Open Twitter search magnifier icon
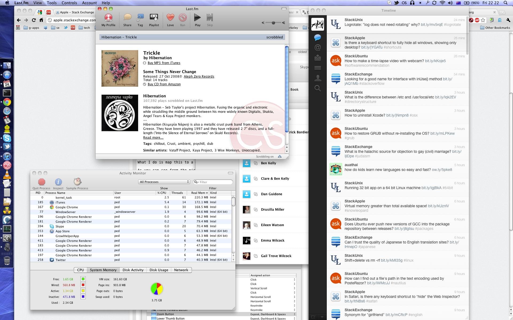The image size is (513, 320). [x=317, y=88]
